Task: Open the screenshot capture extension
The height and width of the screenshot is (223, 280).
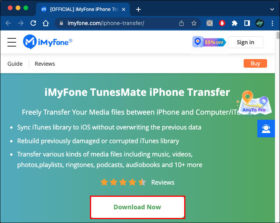Action: [x=210, y=23]
